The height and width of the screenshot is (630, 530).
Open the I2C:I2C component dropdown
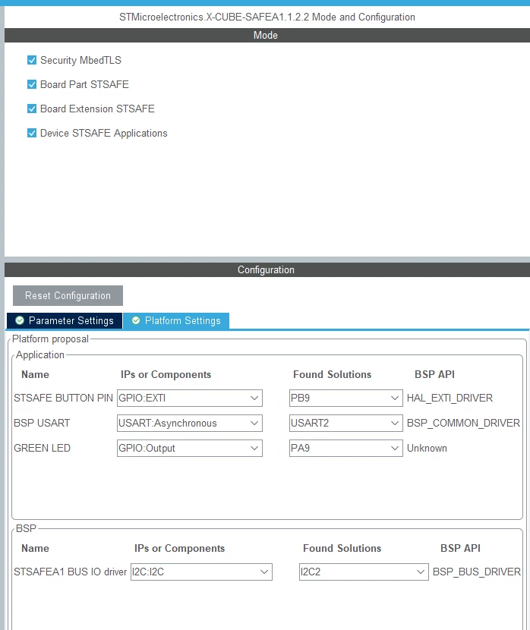201,572
